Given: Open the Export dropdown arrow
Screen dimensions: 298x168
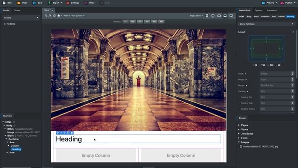Looking at the screenshot, I should coord(61,3).
